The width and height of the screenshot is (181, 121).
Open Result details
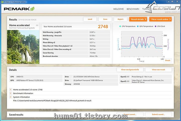[x=138, y=19]
